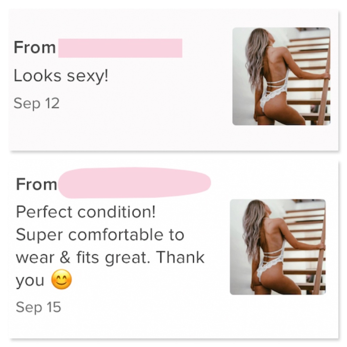Click the pink rectangle hiding the first reviewer's name

pyautogui.click(x=120, y=48)
